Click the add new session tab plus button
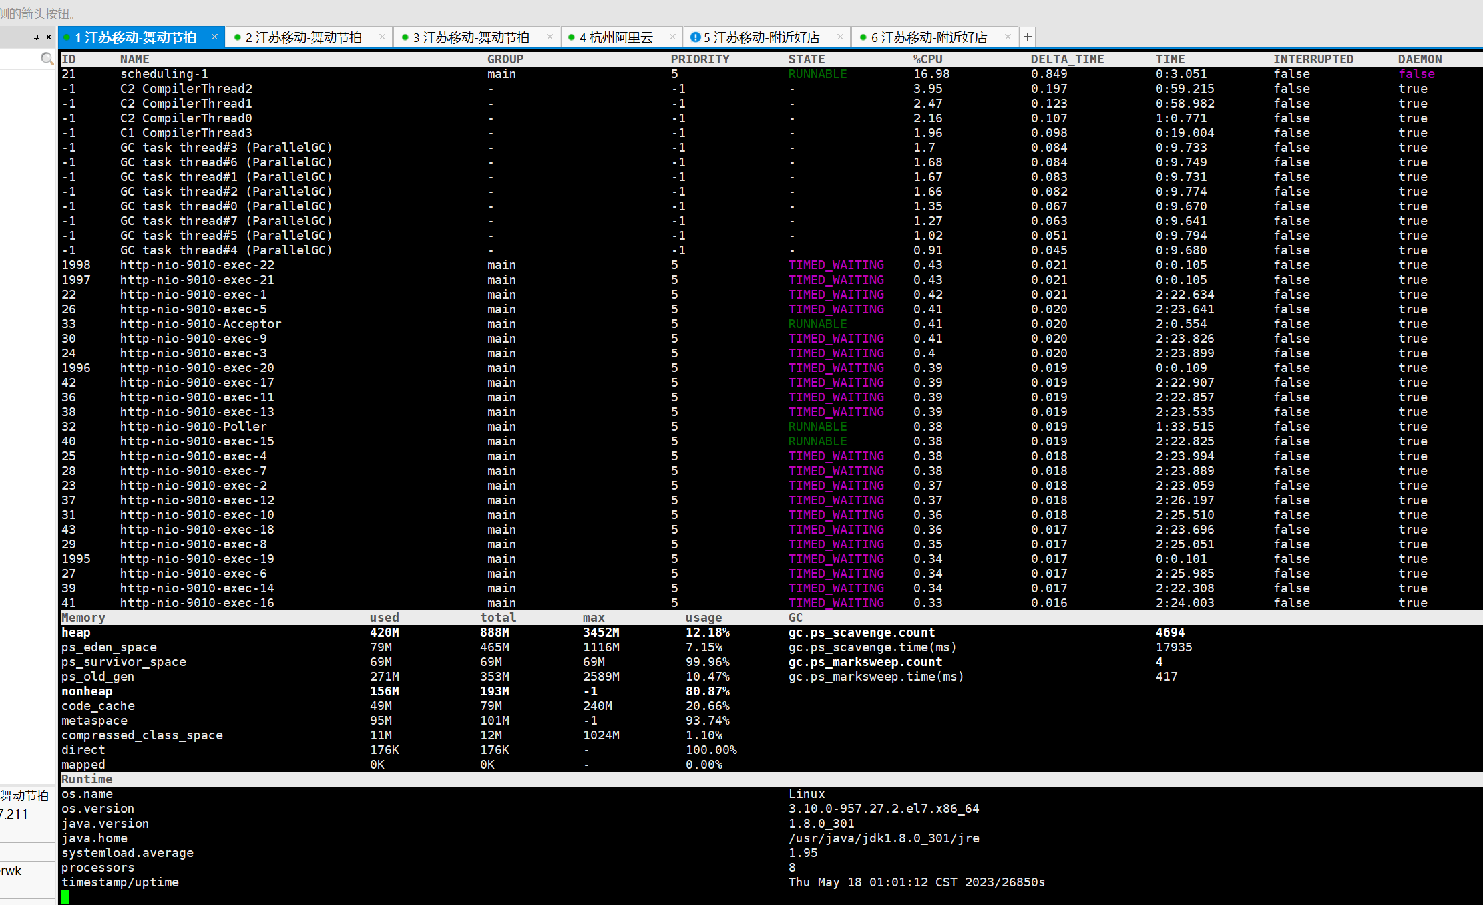 click(x=1028, y=37)
